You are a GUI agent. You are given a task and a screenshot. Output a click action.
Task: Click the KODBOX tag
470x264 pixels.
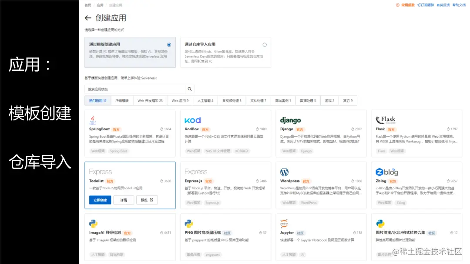point(242,151)
